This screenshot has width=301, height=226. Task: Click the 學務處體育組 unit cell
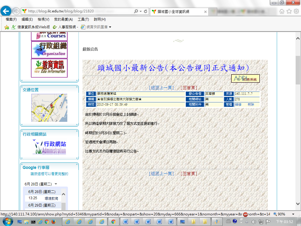coord(141,94)
